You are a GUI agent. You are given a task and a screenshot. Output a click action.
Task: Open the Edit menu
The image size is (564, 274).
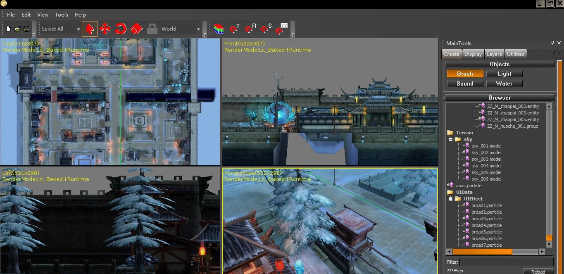click(26, 14)
